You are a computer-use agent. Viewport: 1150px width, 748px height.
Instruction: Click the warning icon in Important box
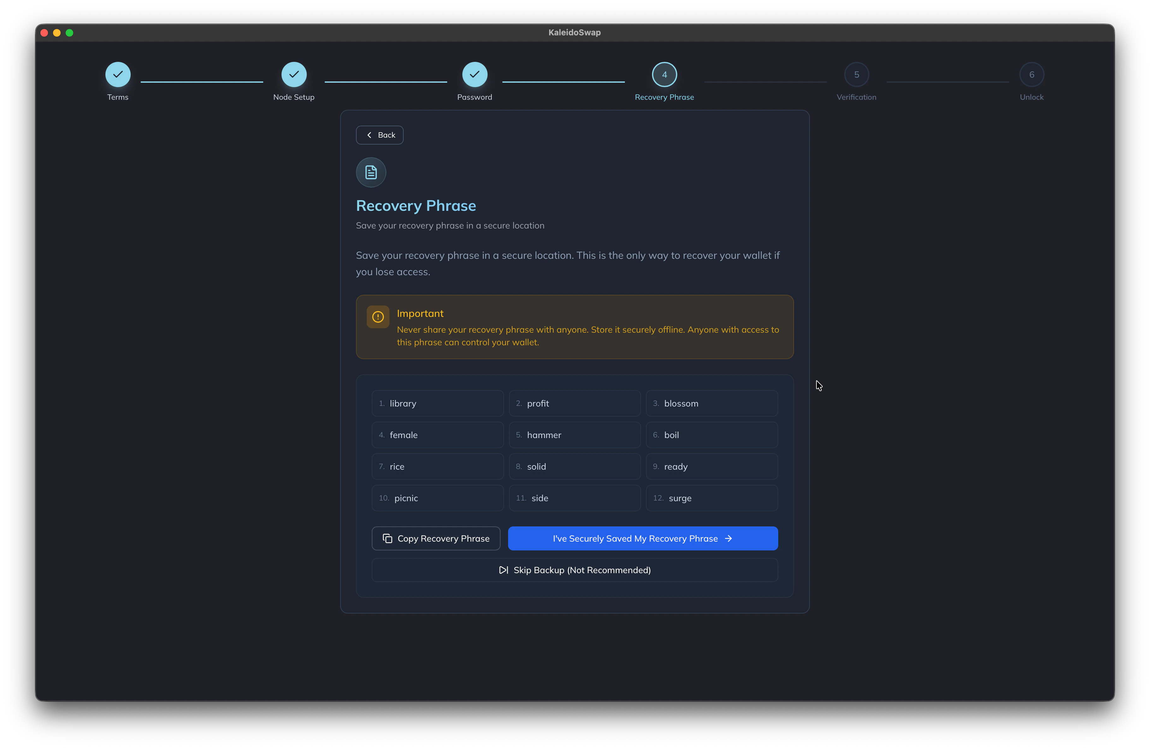(378, 317)
